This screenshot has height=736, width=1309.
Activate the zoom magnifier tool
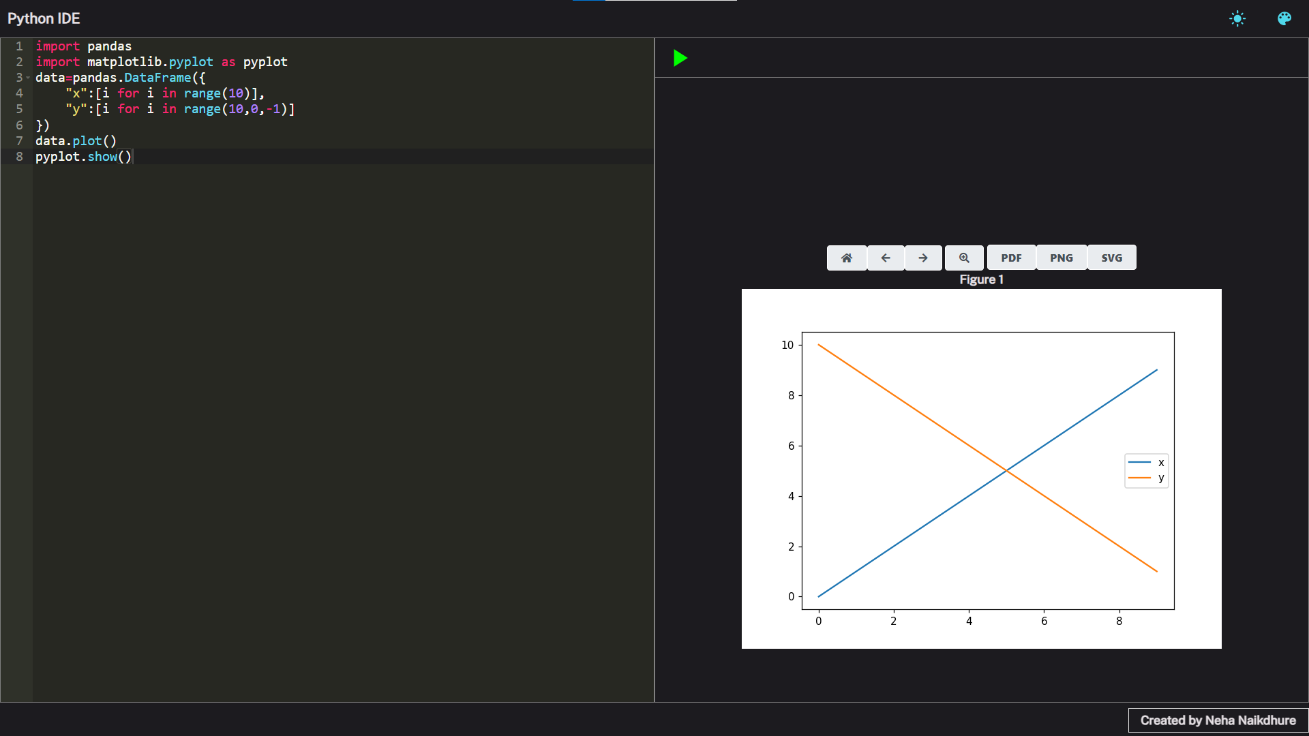pos(963,258)
